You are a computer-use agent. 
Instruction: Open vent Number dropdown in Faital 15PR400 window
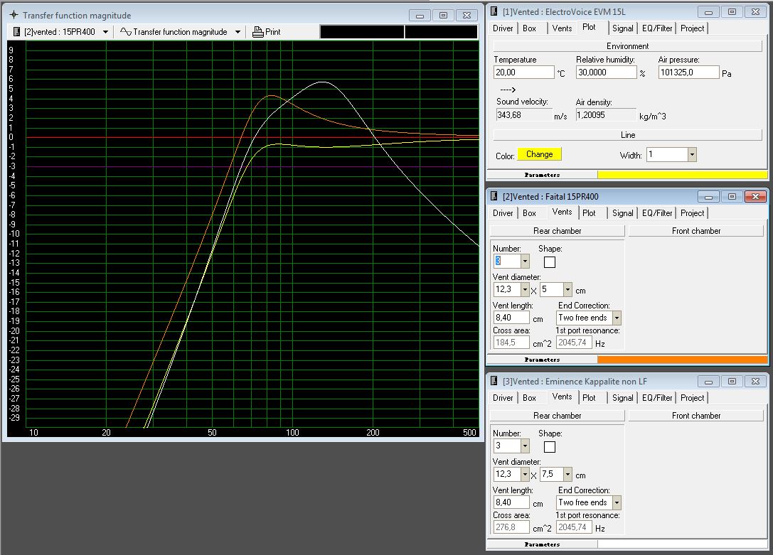point(525,261)
